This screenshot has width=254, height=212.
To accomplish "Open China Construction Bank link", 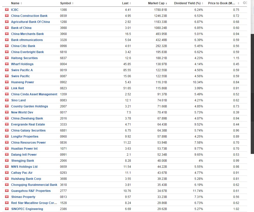I will [x=29, y=16].
